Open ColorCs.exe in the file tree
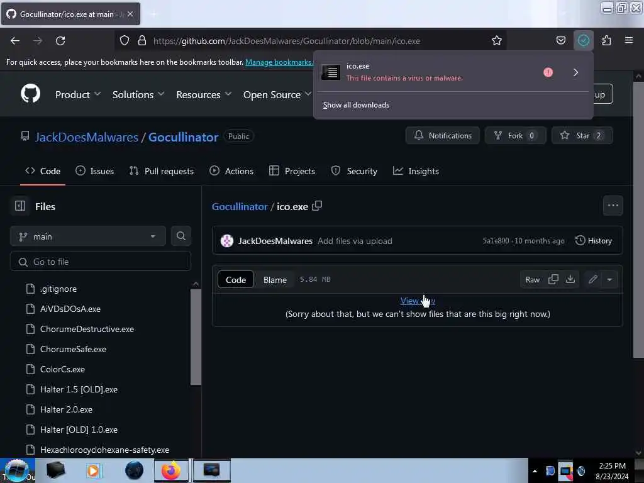The image size is (644, 483). 62,369
